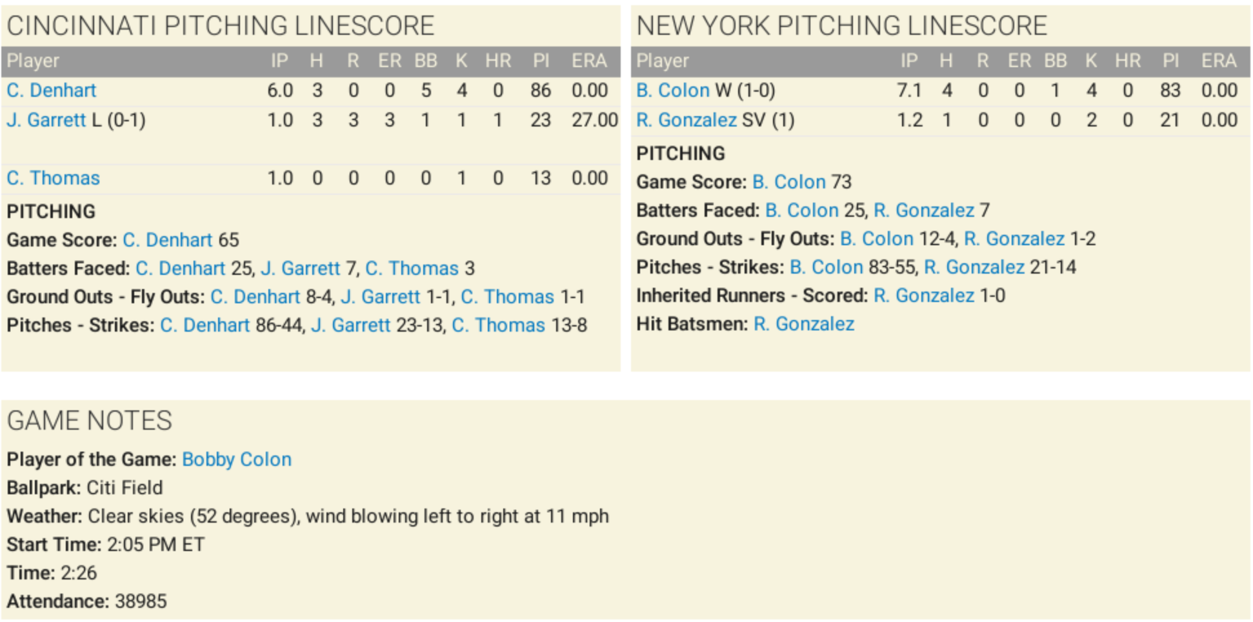This screenshot has width=1253, height=622.
Task: Open Bobby Colon Player of the Game link
Action: [236, 459]
